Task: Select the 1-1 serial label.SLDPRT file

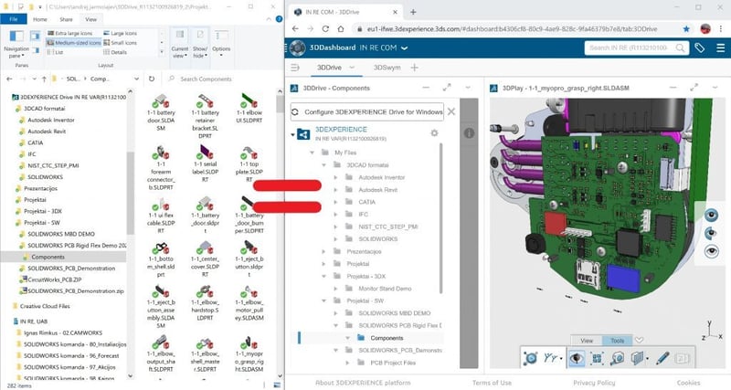Action: coord(205,163)
